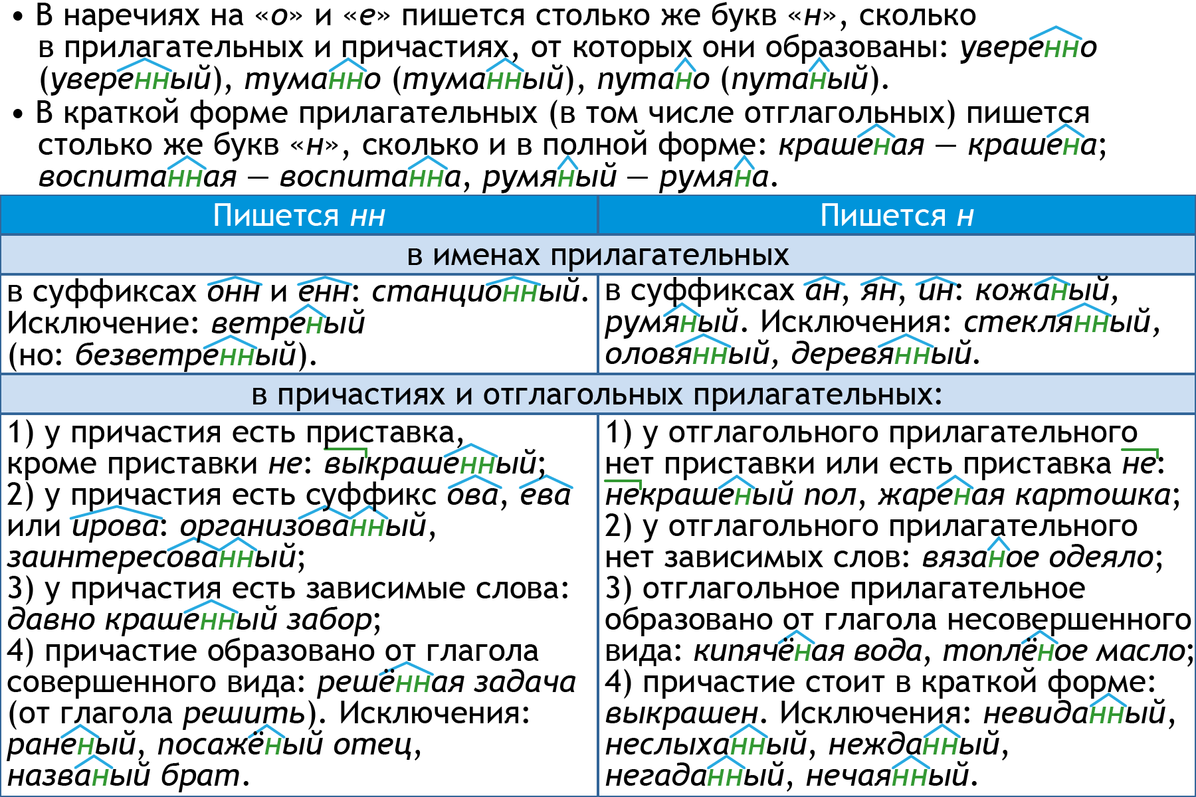Select the 'в именах прилагательных' section row
1196x797 pixels.
(598, 255)
